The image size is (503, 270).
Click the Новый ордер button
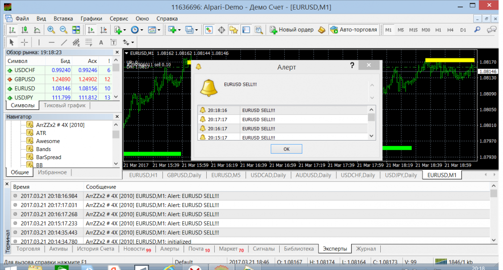point(292,30)
